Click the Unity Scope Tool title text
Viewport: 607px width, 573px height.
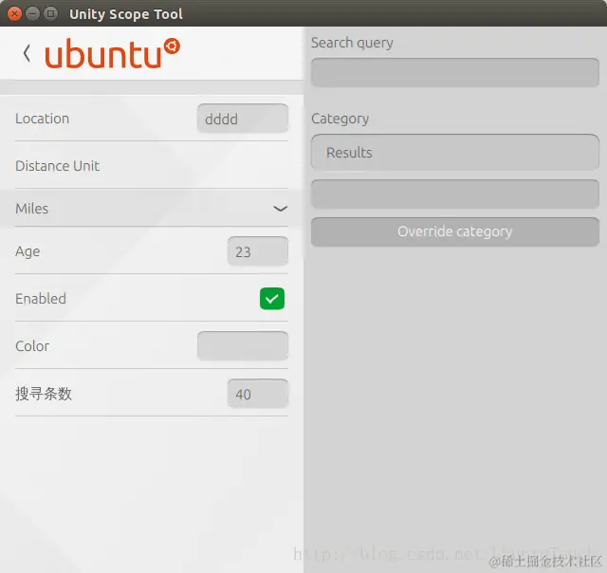[126, 14]
